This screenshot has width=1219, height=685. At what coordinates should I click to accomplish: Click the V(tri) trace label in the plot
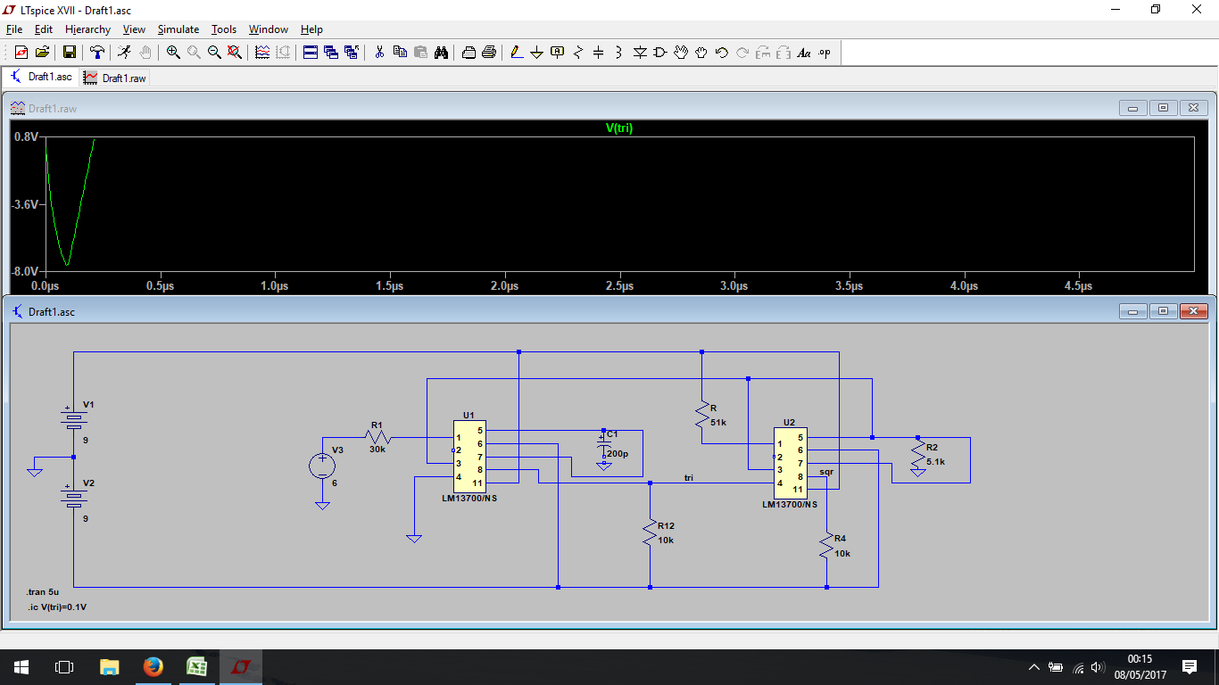tap(619, 128)
